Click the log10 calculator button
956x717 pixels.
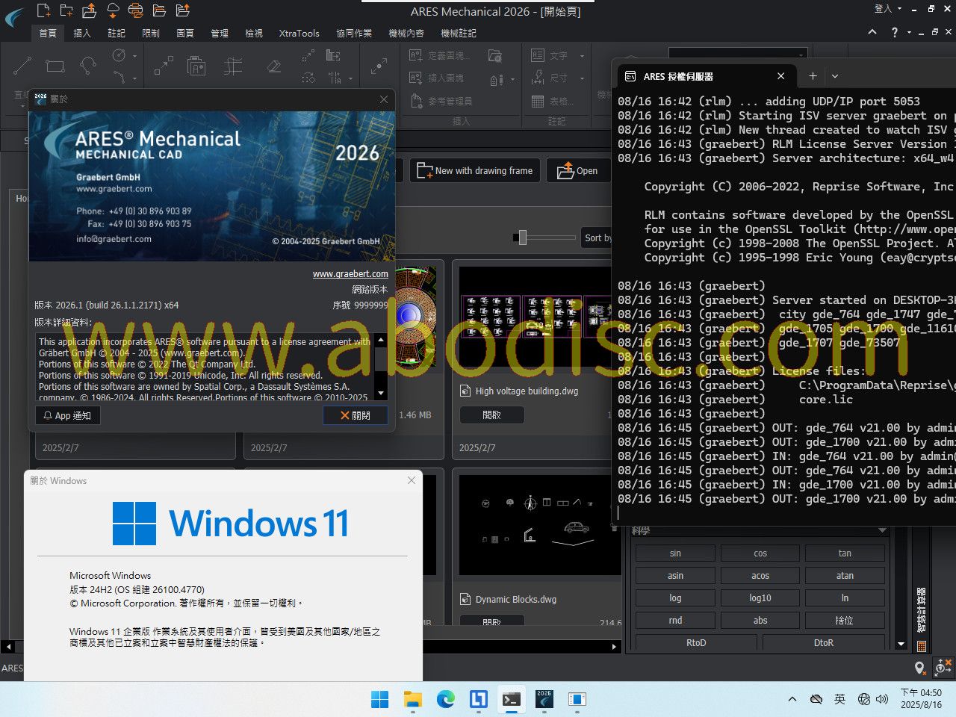[x=760, y=598]
